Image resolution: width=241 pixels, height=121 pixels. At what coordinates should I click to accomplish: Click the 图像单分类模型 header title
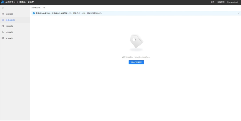point(27,2)
